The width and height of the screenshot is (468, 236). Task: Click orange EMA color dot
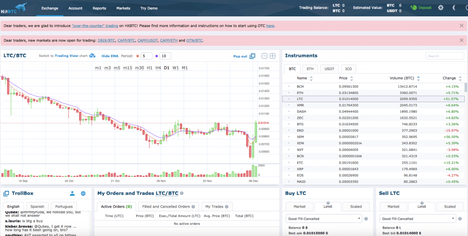pyautogui.click(x=137, y=56)
